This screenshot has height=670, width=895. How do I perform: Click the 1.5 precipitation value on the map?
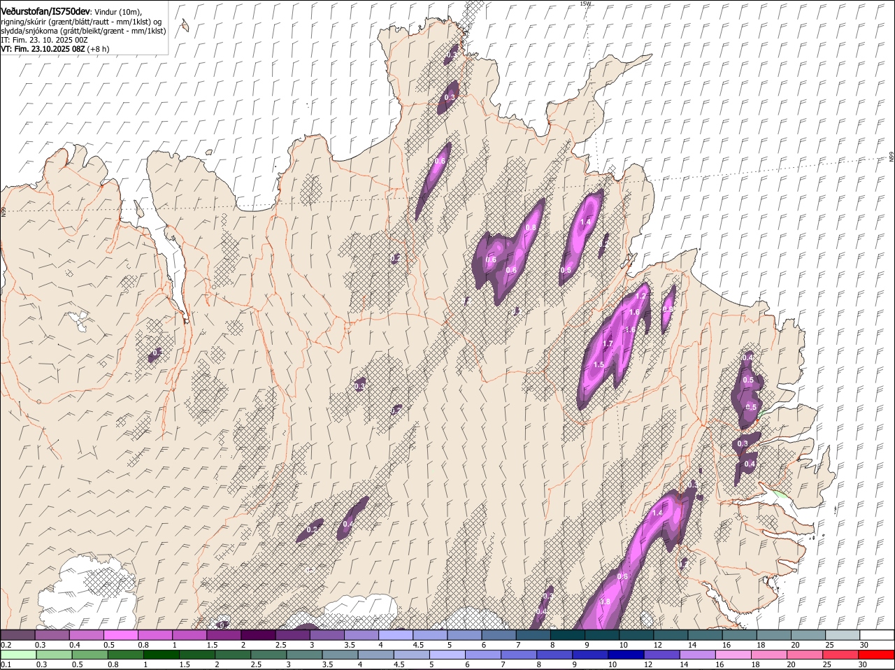[x=599, y=364]
